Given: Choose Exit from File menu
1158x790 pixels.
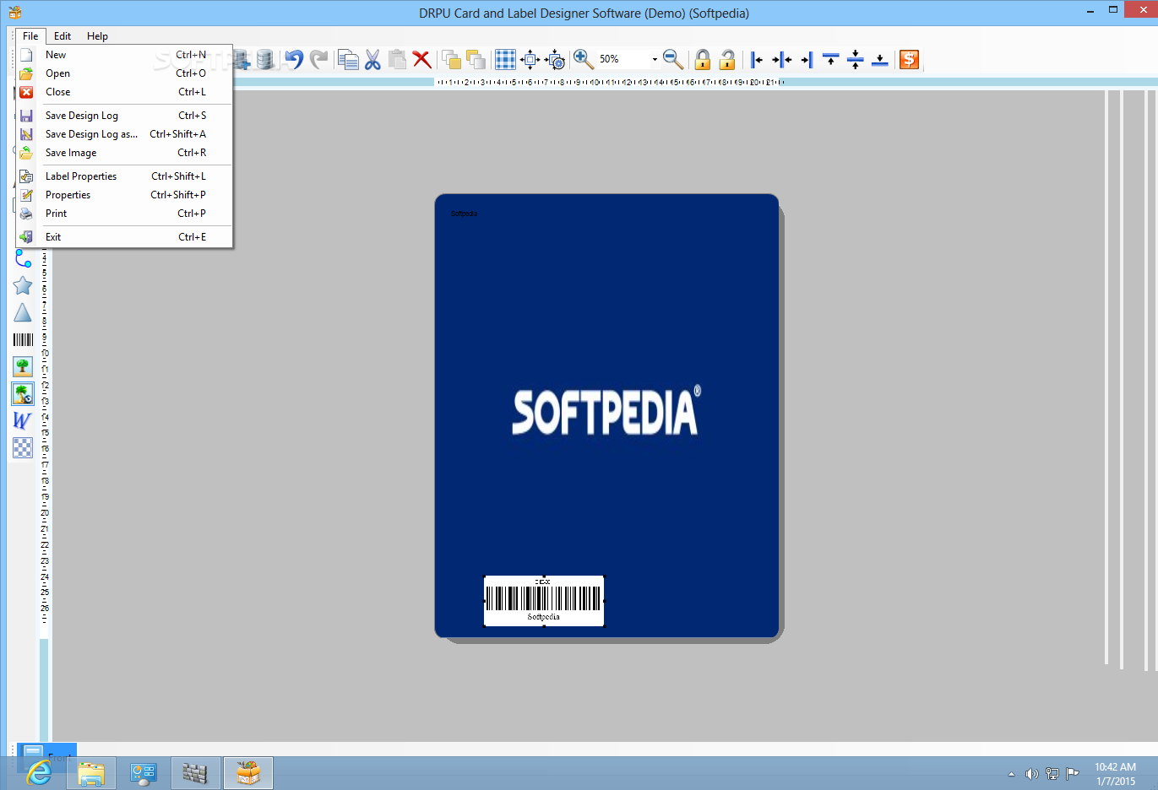Looking at the screenshot, I should [x=124, y=237].
